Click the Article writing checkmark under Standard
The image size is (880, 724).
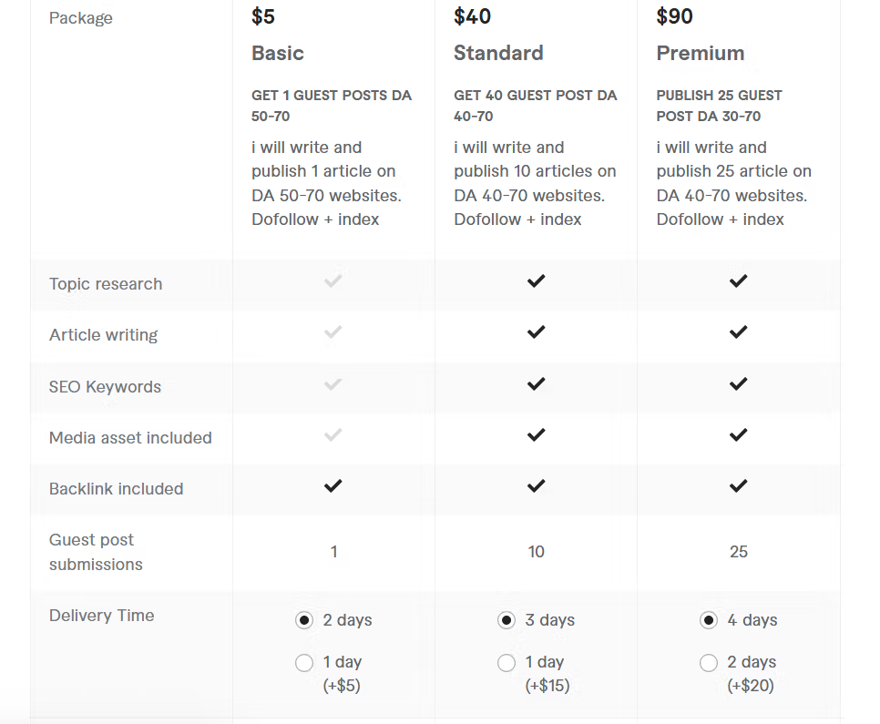[536, 332]
